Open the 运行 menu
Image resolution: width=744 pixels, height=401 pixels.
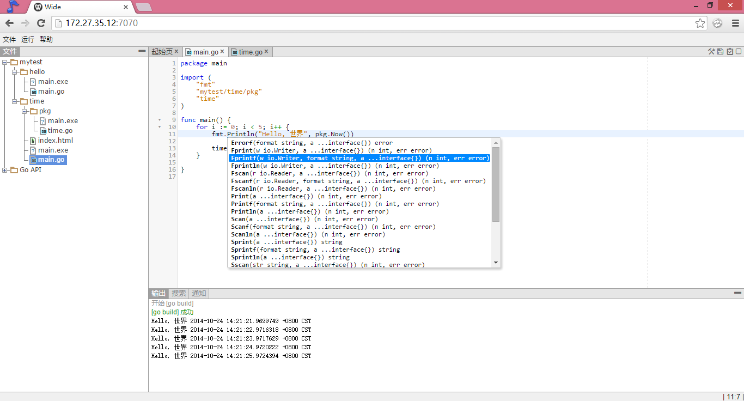[x=28, y=39]
